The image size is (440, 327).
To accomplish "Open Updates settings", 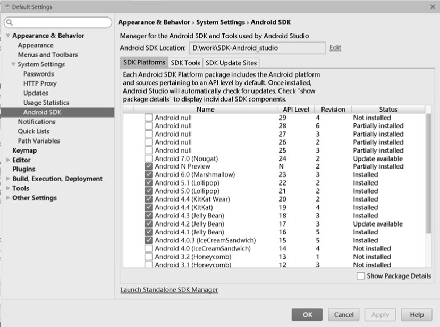I will [36, 93].
